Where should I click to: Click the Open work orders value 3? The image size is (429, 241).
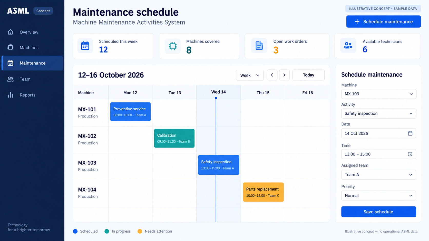276,50
